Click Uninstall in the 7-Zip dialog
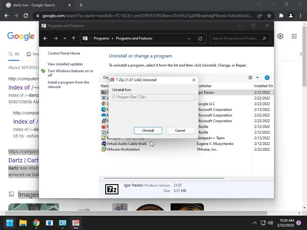This screenshot has width=307, height=230. [148, 131]
